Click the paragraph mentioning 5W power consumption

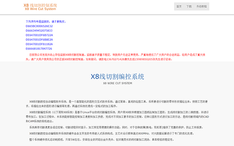pyautogui.click(x=102, y=140)
